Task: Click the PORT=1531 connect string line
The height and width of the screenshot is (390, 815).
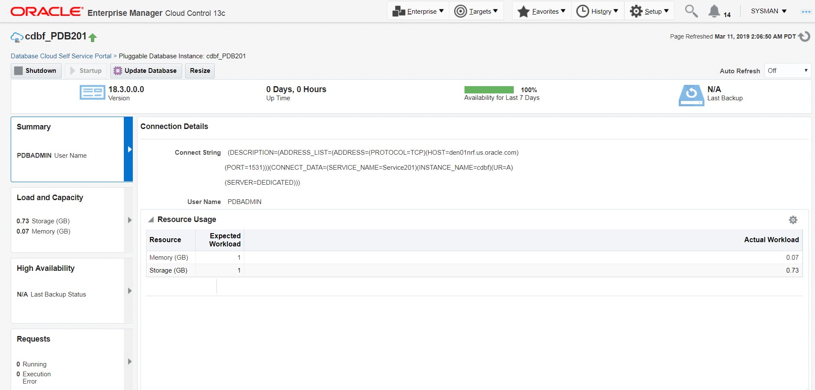Action: (369, 168)
